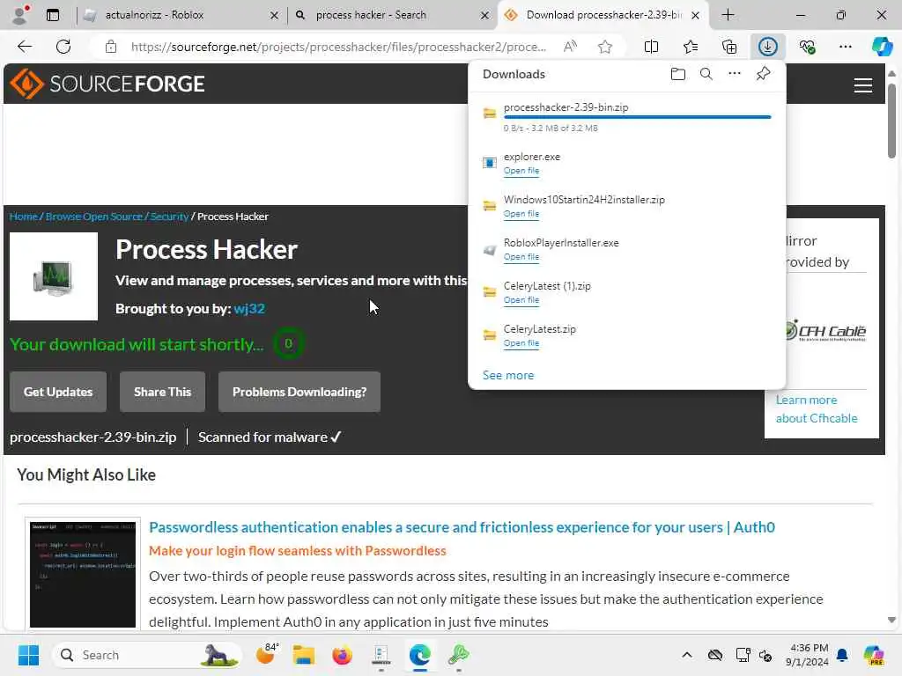Click Problems Downloading? button
Image resolution: width=902 pixels, height=676 pixels.
[299, 392]
